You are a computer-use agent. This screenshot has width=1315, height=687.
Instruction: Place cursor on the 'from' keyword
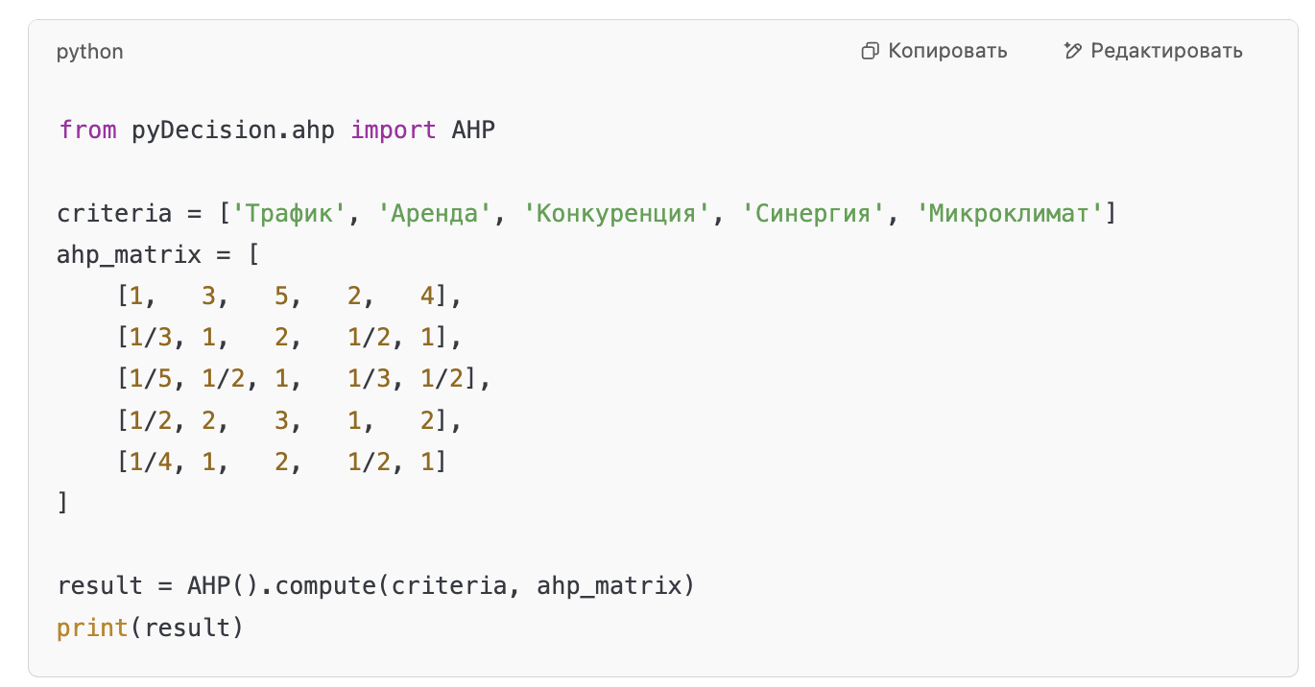(x=87, y=130)
